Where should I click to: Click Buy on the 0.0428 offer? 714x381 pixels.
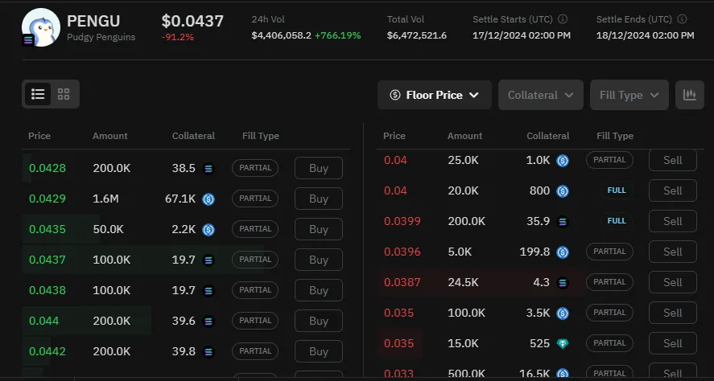[x=319, y=168]
